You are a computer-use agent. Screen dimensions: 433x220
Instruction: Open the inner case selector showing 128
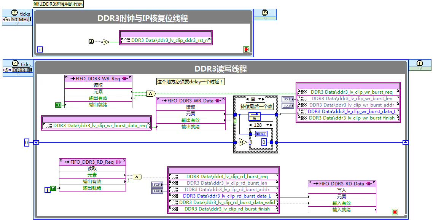click(261, 125)
